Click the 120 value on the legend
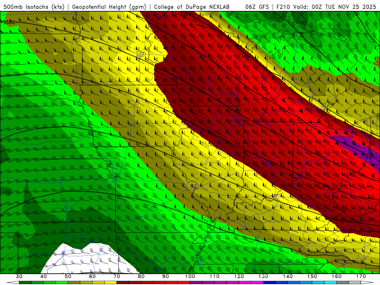 click(239, 276)
